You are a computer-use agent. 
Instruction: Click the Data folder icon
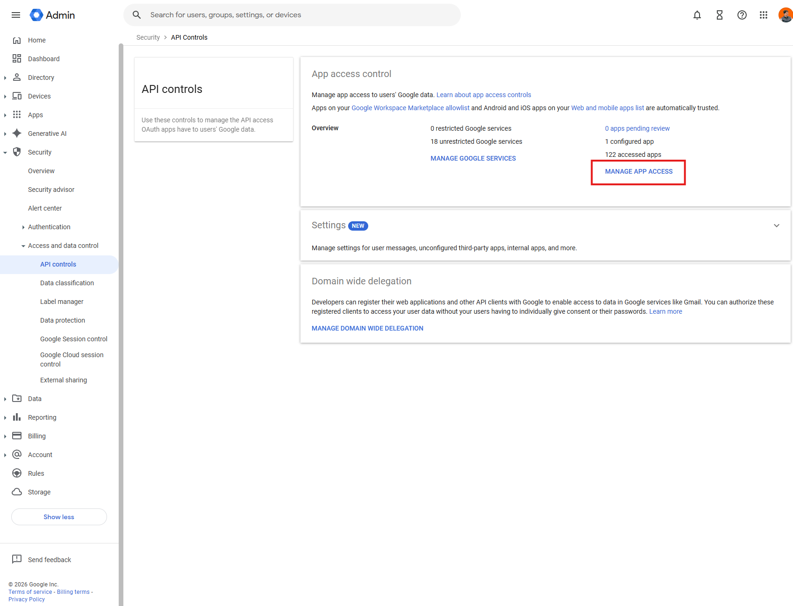(x=17, y=399)
